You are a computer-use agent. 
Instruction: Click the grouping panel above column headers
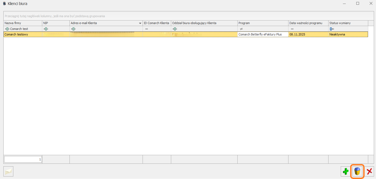tap(189, 16)
